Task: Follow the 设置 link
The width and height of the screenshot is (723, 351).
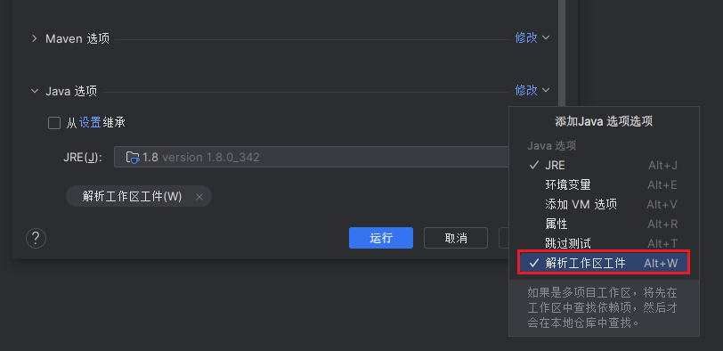Action: pos(90,123)
